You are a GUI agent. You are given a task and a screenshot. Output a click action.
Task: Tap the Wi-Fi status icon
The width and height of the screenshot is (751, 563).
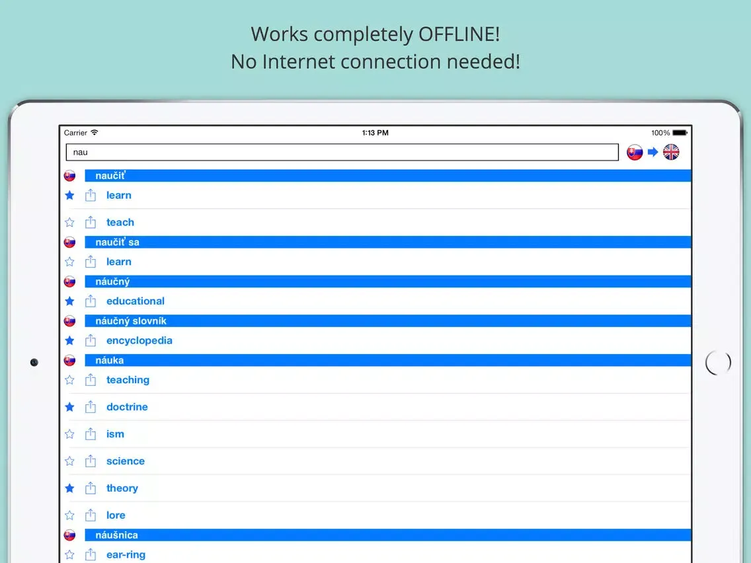pos(95,133)
